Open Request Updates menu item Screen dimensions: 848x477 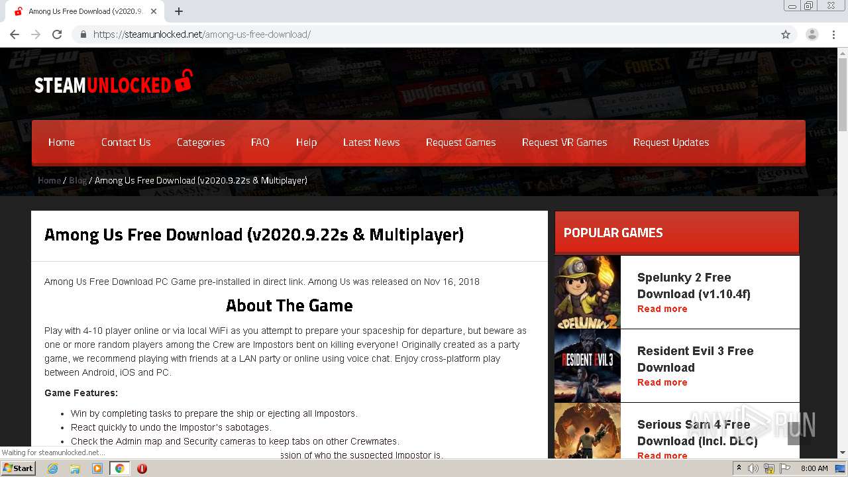point(671,142)
